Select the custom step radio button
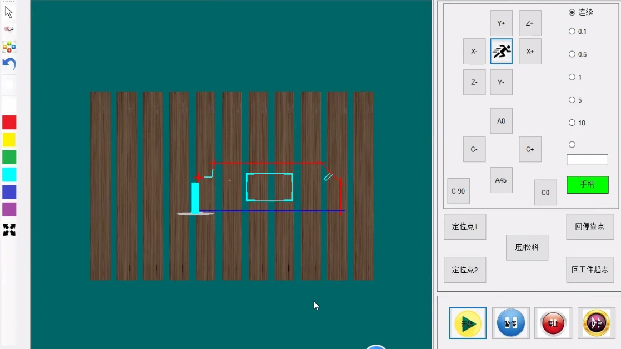The width and height of the screenshot is (621, 349). [572, 145]
